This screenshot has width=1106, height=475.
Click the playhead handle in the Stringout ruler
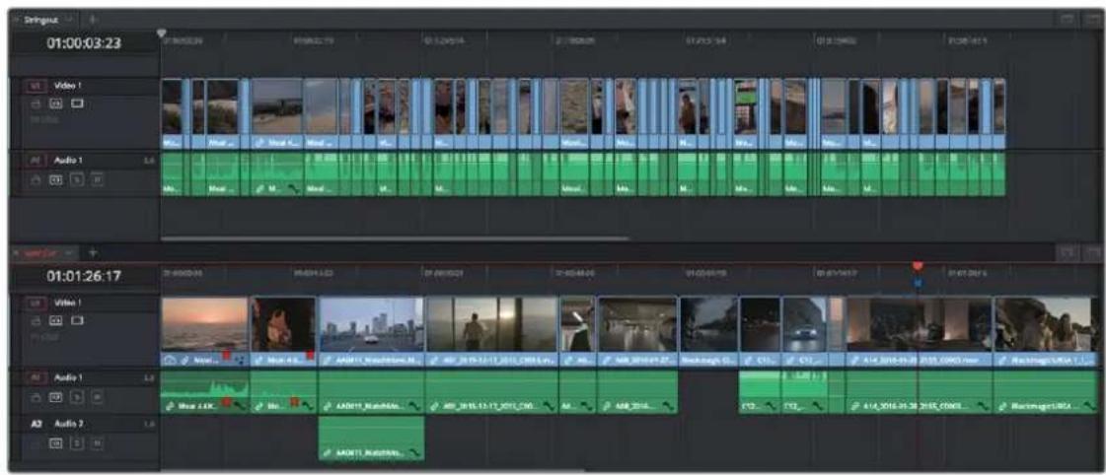(x=162, y=34)
